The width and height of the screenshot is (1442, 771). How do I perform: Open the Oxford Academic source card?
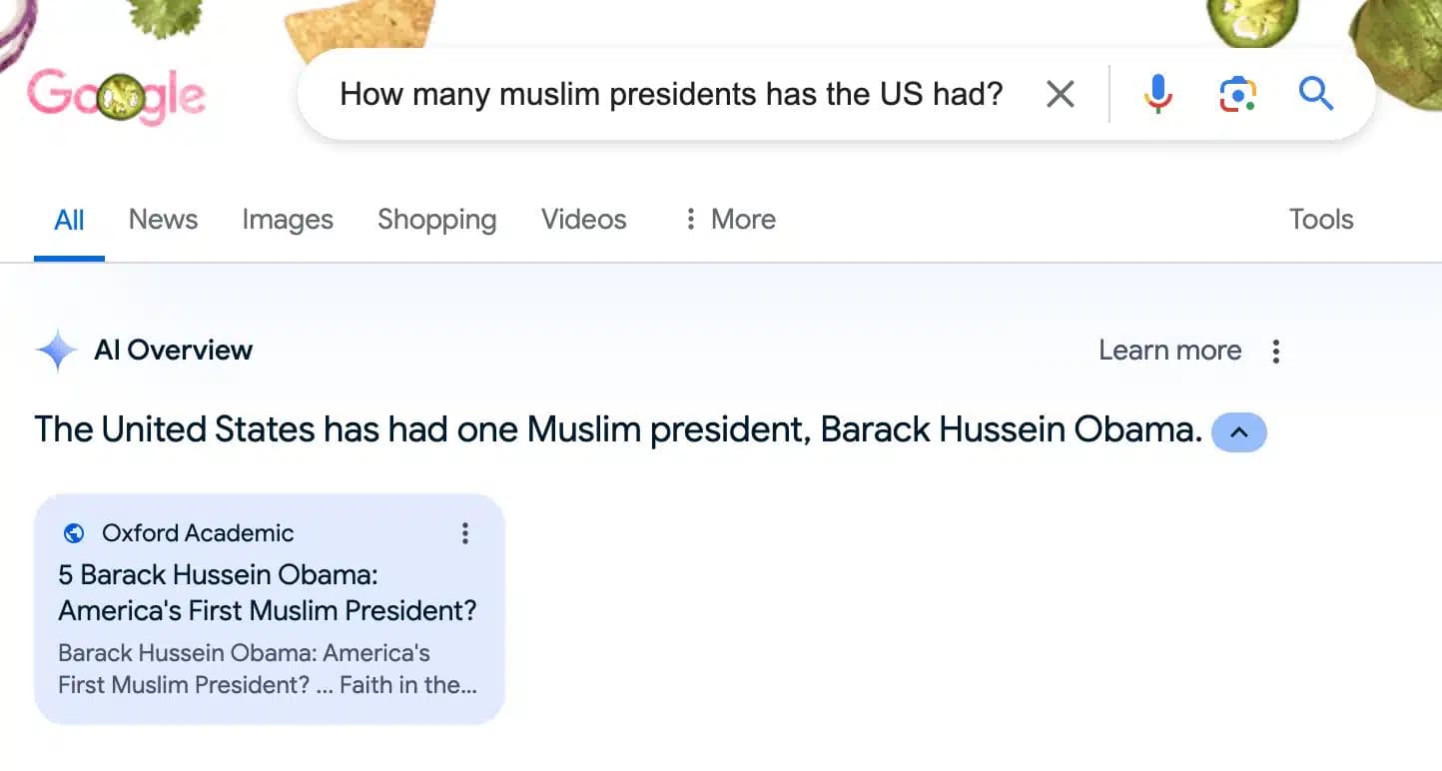[270, 609]
